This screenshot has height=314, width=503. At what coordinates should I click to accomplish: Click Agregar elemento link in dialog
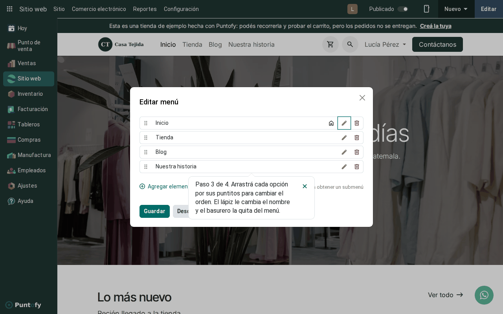pos(164,186)
